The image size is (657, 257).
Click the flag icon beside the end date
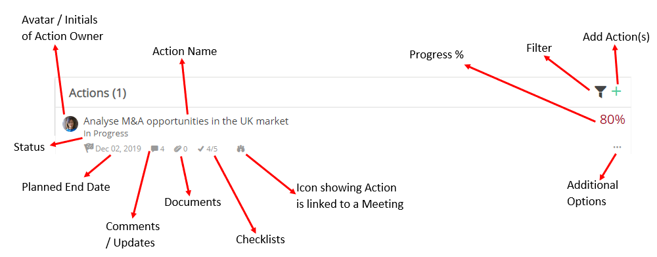pyautogui.click(x=89, y=148)
